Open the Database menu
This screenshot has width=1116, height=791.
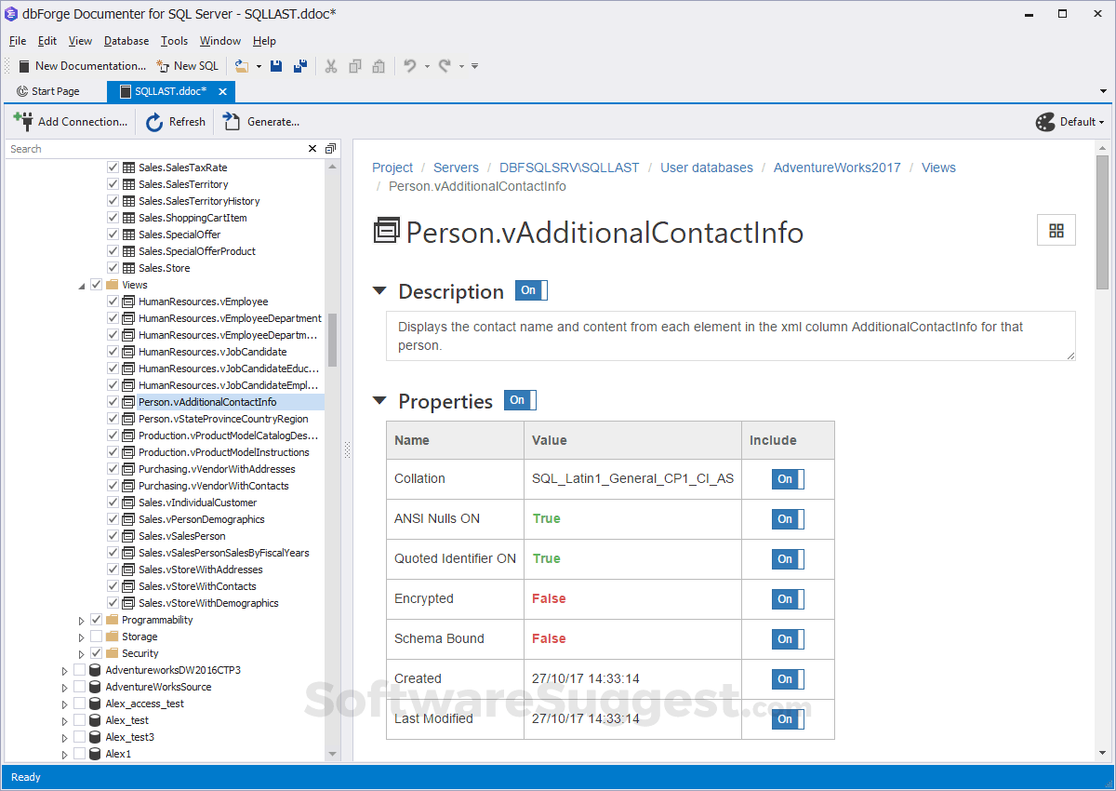point(126,40)
